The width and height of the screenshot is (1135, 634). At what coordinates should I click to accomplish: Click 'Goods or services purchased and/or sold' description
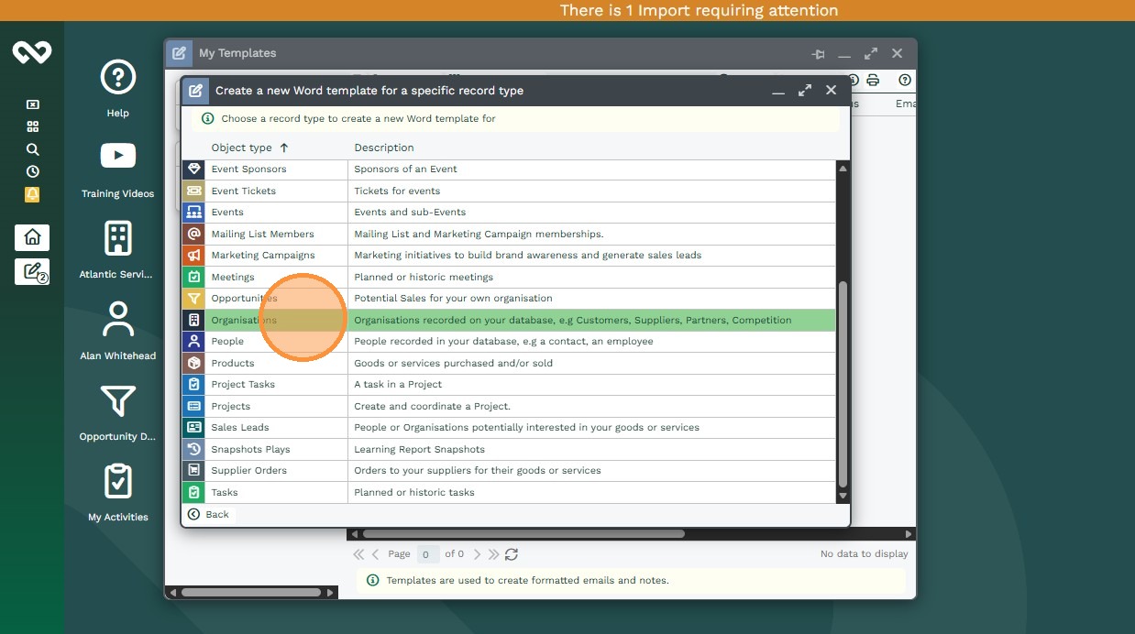click(x=453, y=363)
